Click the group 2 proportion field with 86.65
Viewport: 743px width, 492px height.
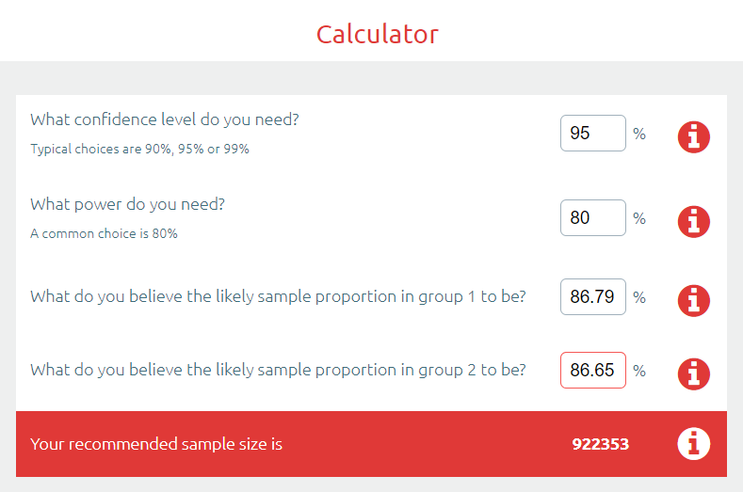[592, 371]
